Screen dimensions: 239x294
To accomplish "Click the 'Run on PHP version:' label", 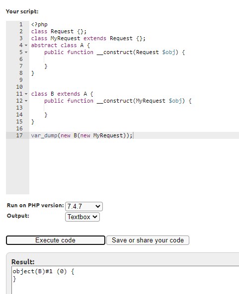I will (x=35, y=205).
